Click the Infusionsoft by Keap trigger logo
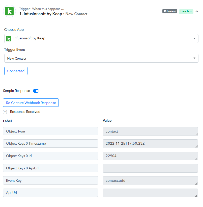This screenshot has width=203, height=207. pos(9,11)
